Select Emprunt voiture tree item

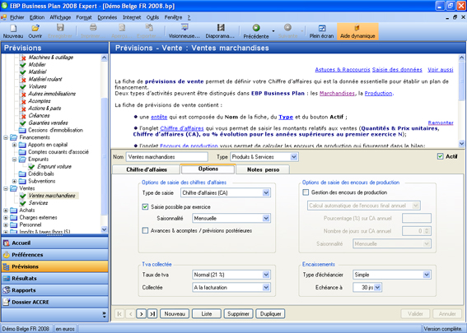pyautogui.click(x=54, y=166)
